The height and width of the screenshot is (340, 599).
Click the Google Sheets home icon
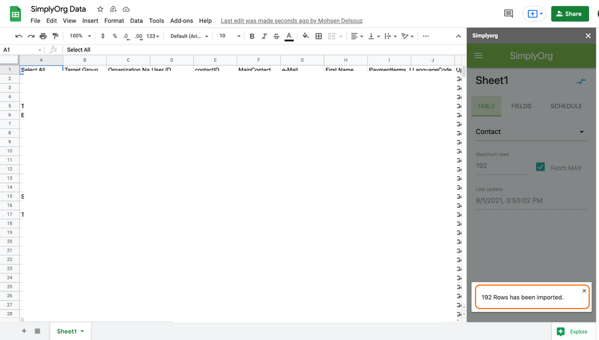[15, 14]
